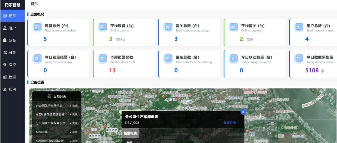Select the 智能电表 tab in popup
The height and width of the screenshot is (143, 337).
[130, 133]
